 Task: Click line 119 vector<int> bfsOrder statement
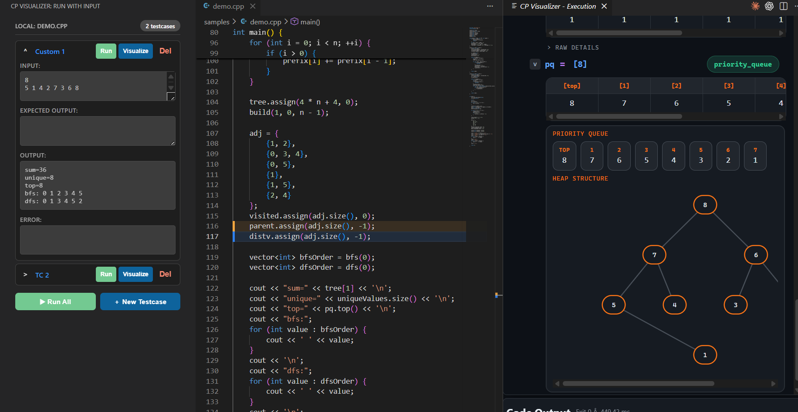click(x=312, y=257)
